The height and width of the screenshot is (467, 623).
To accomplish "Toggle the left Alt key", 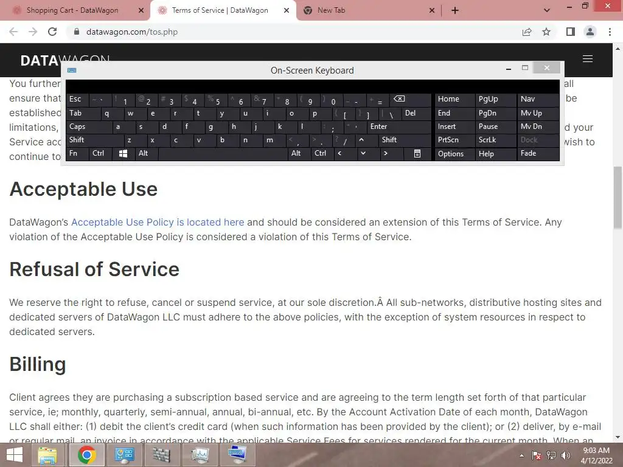I will (147, 153).
